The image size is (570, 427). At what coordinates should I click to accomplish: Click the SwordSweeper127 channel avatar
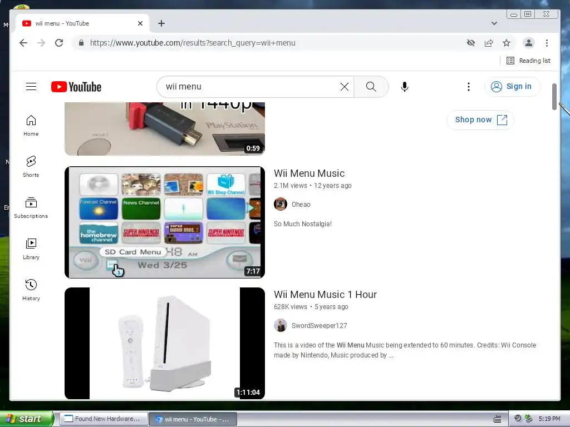(x=281, y=325)
